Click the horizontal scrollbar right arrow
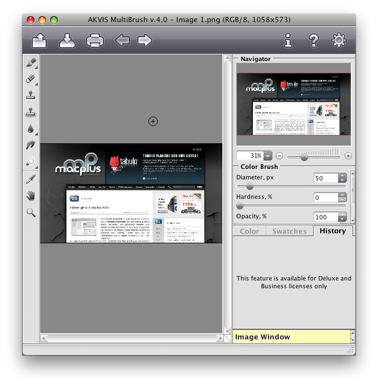The width and height of the screenshot is (378, 386). tap(220, 338)
